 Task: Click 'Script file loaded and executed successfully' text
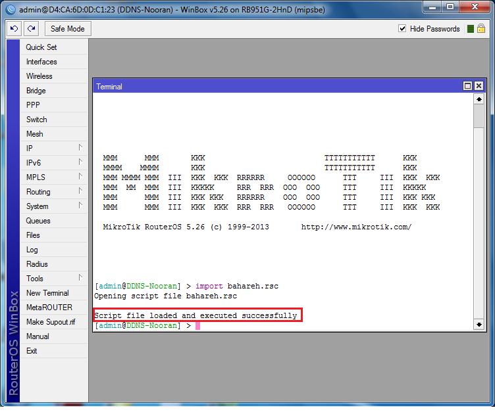pyautogui.click(x=195, y=315)
